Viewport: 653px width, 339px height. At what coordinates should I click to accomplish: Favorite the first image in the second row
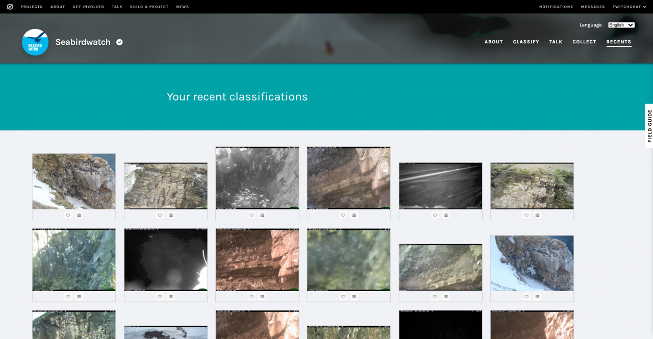coord(68,297)
